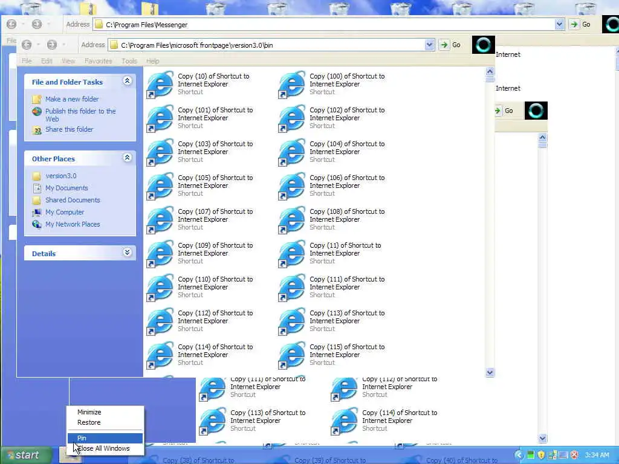
Task: Open Edit menu
Action: click(47, 61)
